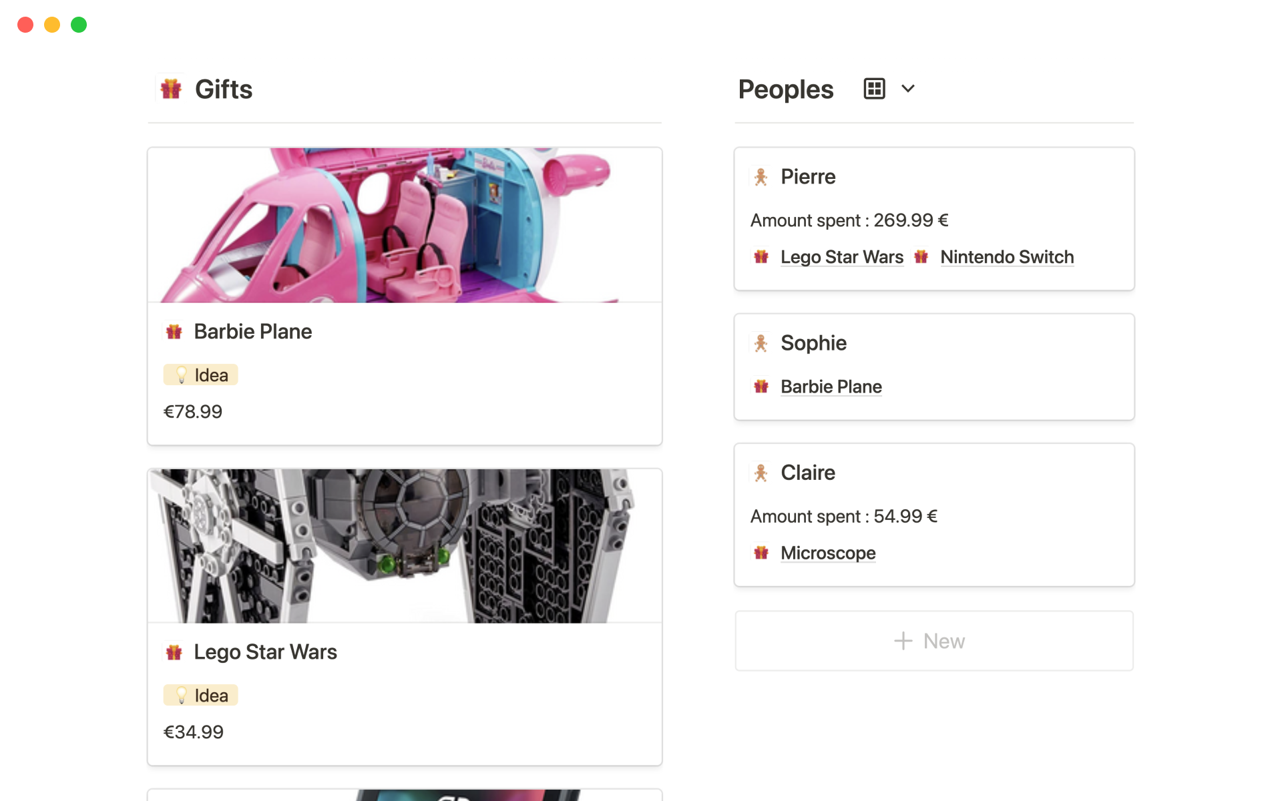1282x801 pixels.
Task: Add a new person with the New button
Action: pos(933,641)
